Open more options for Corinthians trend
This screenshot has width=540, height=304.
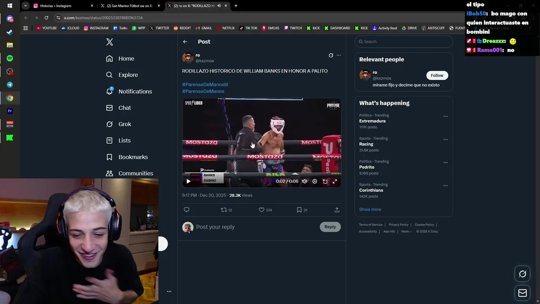click(x=445, y=186)
